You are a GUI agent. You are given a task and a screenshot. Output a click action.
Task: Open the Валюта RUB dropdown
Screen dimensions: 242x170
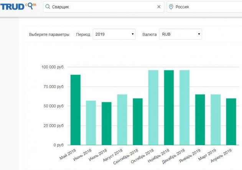tap(180, 34)
